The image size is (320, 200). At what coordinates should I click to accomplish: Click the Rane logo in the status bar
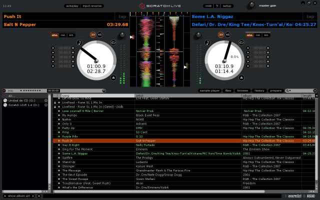pos(310,196)
